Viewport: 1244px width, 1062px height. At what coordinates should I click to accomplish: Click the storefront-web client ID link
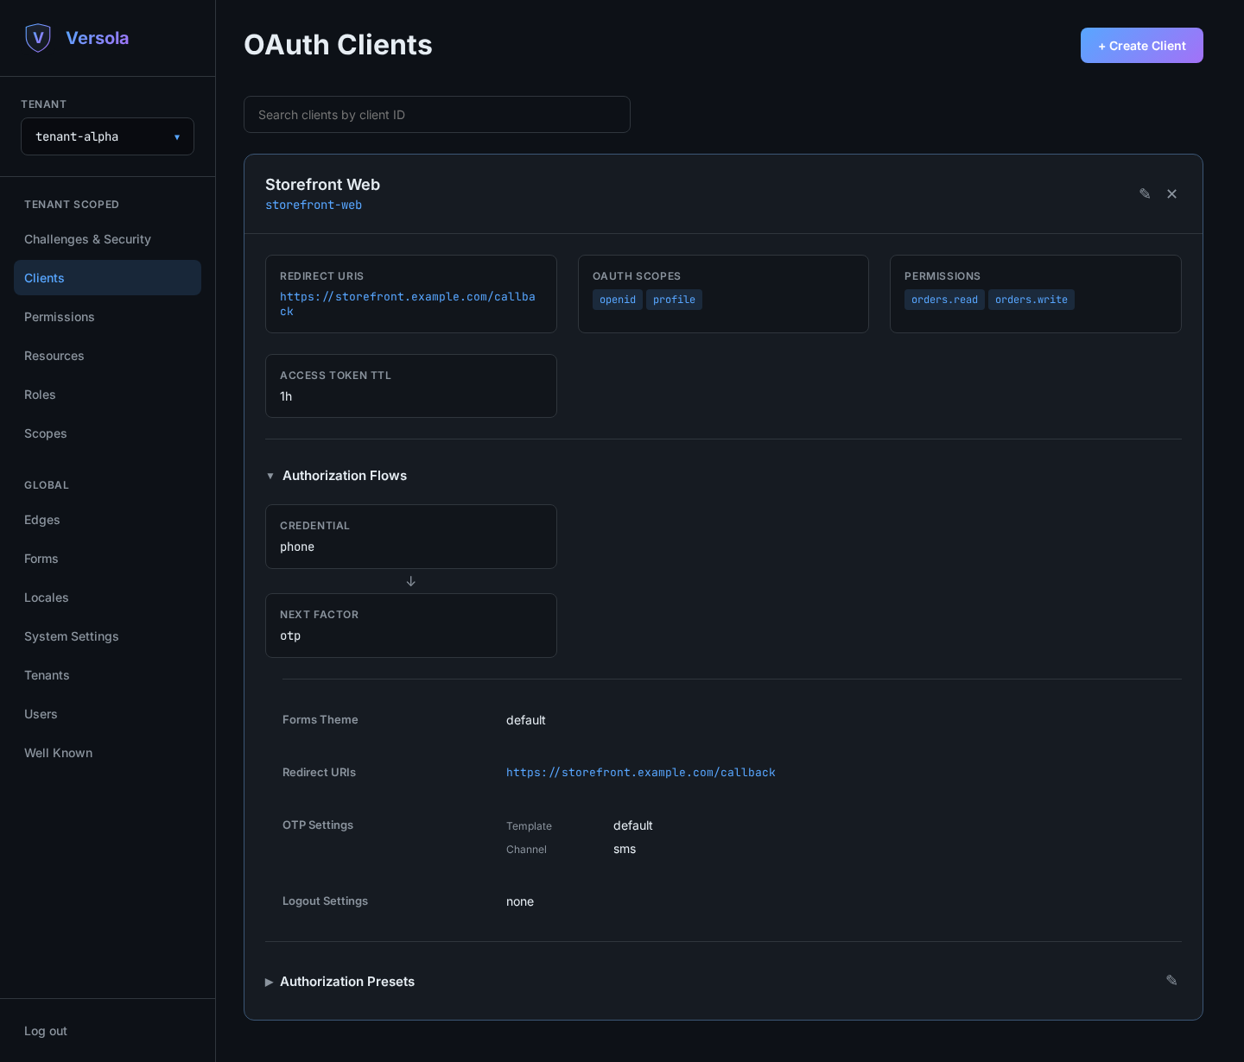click(x=314, y=205)
